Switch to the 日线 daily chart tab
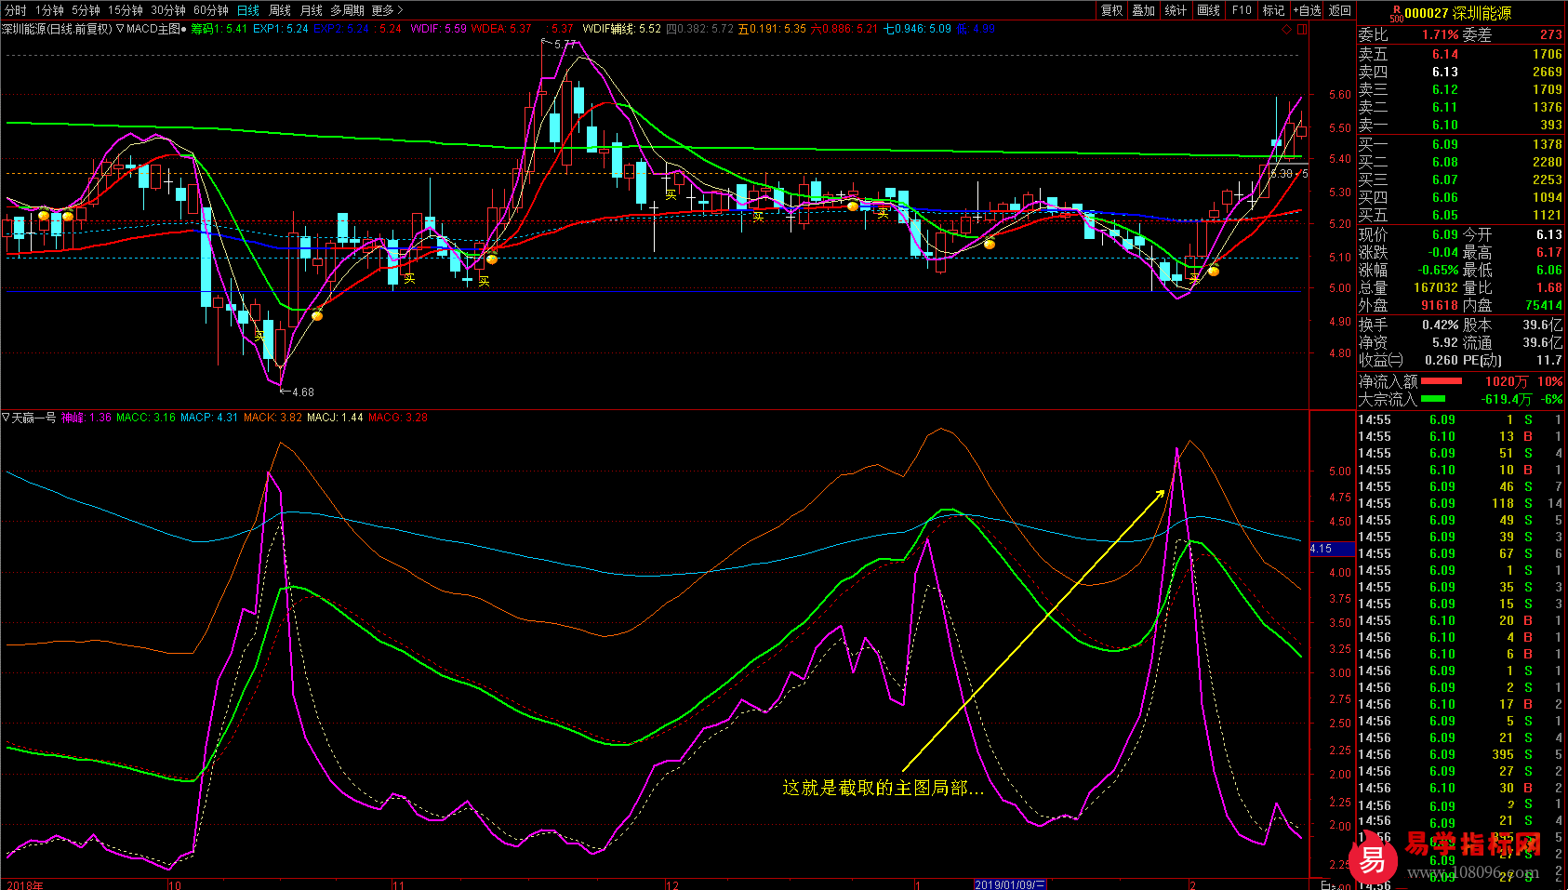The width and height of the screenshot is (1568, 890). (x=248, y=10)
